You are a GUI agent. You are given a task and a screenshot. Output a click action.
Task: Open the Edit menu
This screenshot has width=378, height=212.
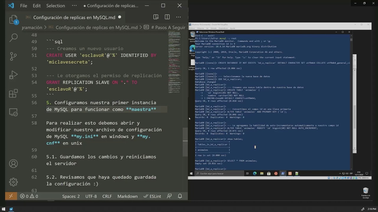click(x=37, y=6)
